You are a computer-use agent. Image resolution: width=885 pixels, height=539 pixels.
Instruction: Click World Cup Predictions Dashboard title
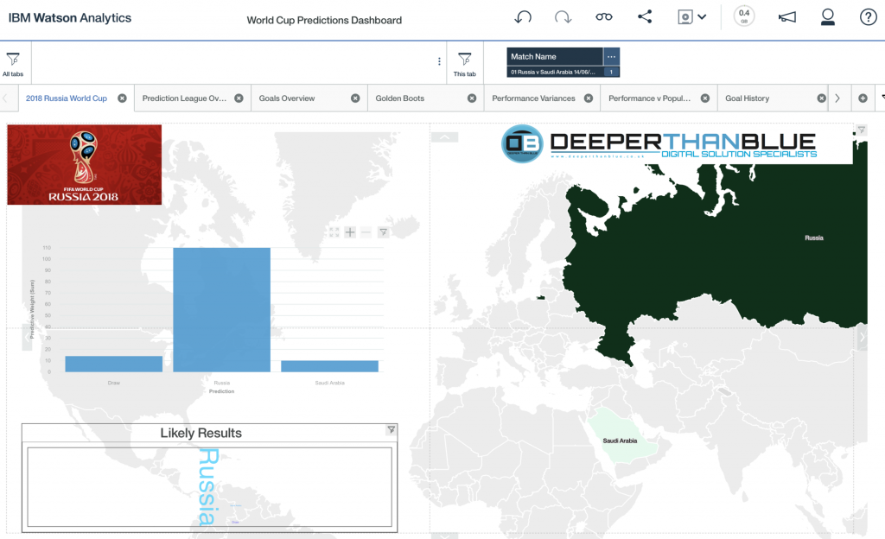(x=324, y=20)
